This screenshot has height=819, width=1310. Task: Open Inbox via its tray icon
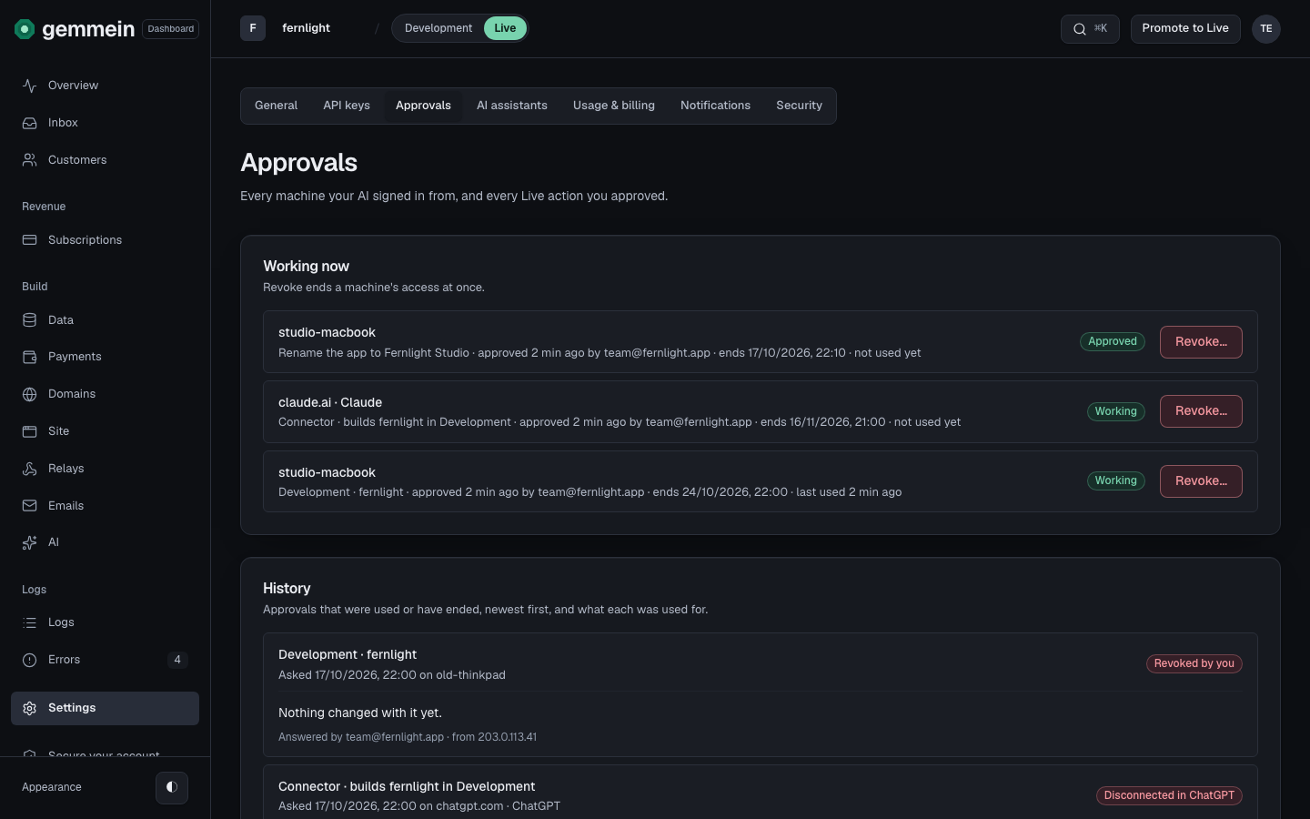pos(30,123)
